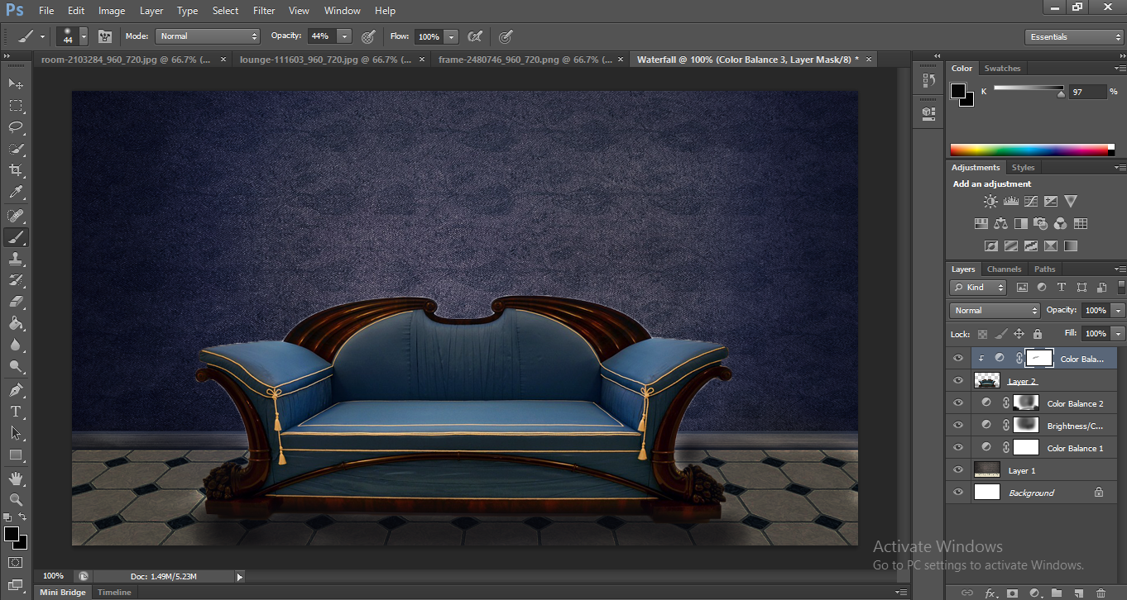The height and width of the screenshot is (600, 1127).
Task: Click the K grayscale slider in Color panel
Action: click(1029, 89)
